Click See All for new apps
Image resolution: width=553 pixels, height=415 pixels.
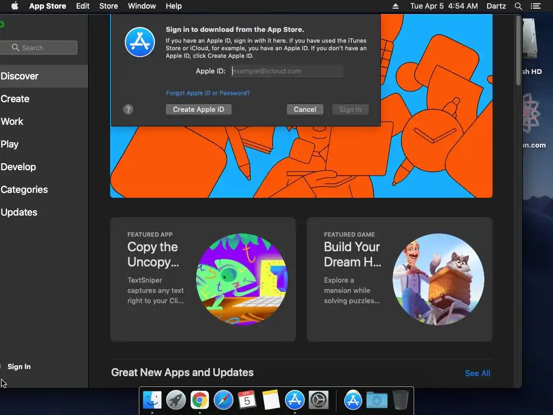coord(477,373)
